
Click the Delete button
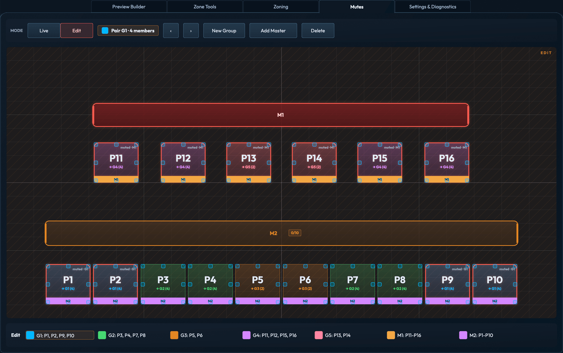tap(318, 31)
